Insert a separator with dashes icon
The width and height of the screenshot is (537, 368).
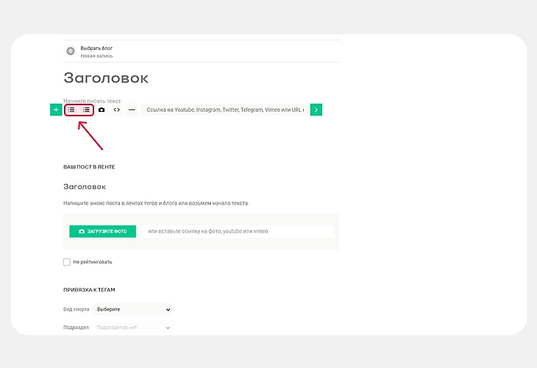tap(132, 110)
